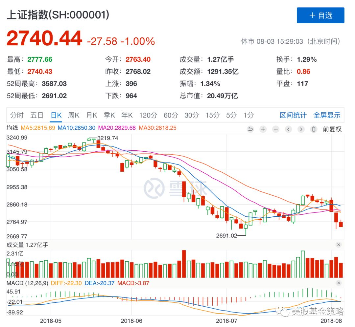
Task: Click the 2018-07 date axis label
Action: coord(226,321)
